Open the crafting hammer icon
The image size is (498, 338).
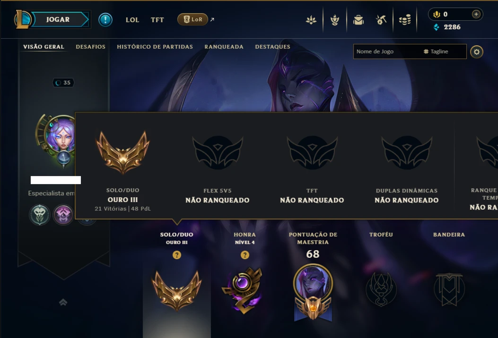pos(381,20)
